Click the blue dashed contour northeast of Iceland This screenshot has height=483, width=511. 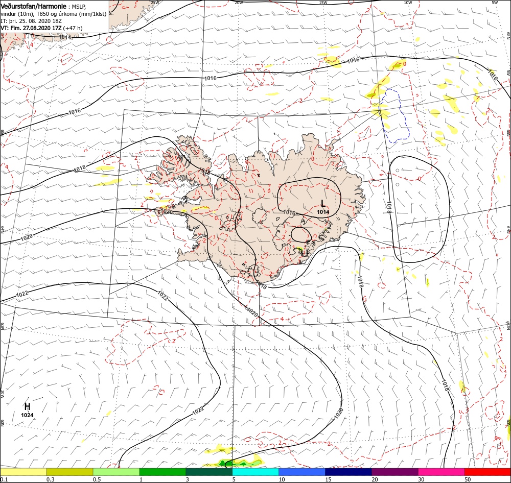[x=395, y=115]
